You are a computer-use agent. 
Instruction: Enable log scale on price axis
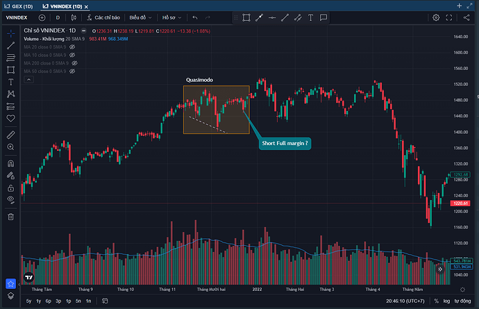447,301
